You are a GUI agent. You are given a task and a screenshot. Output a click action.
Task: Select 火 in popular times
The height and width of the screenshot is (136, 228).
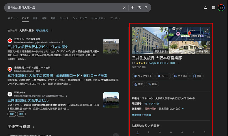[149, 132]
